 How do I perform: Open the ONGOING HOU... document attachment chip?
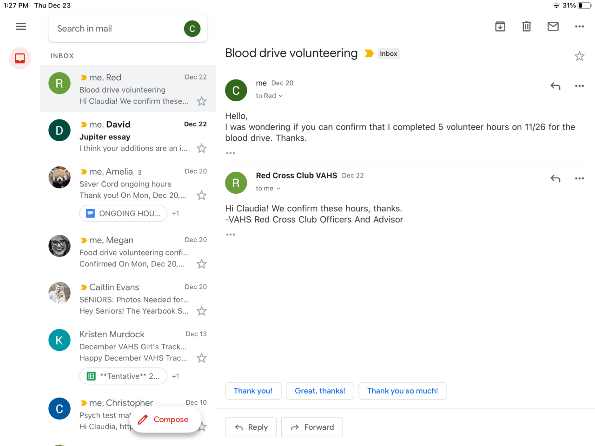click(x=123, y=213)
